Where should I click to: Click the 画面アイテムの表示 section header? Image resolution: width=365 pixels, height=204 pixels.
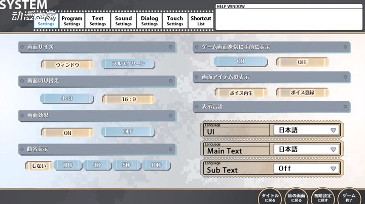coord(271,77)
